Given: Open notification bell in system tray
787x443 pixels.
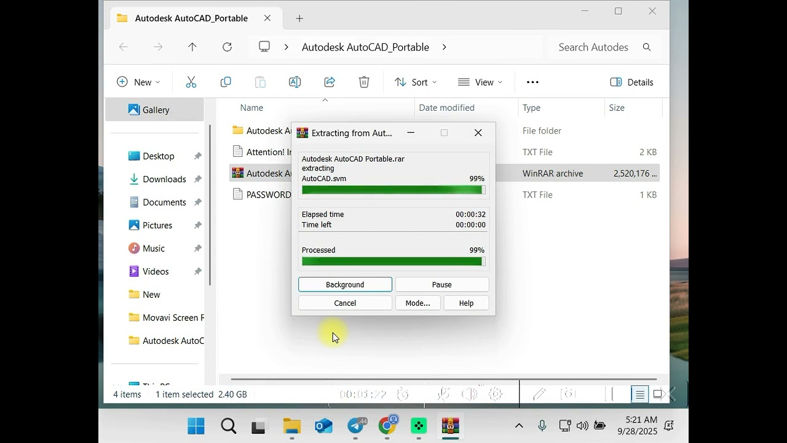Looking at the screenshot, I should 669,426.
